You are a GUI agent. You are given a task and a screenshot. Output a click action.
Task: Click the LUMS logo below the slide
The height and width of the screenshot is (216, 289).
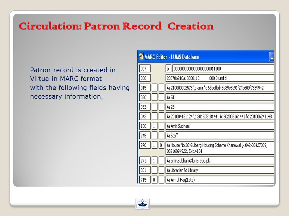(142, 204)
